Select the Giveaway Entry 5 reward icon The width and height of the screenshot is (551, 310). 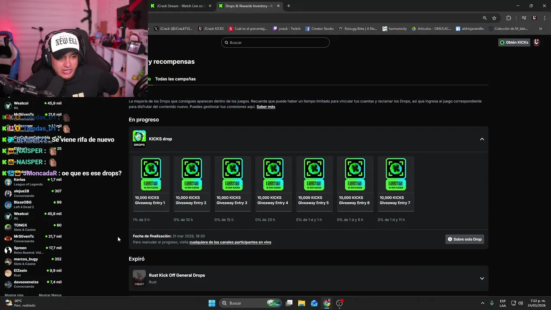[x=314, y=174]
